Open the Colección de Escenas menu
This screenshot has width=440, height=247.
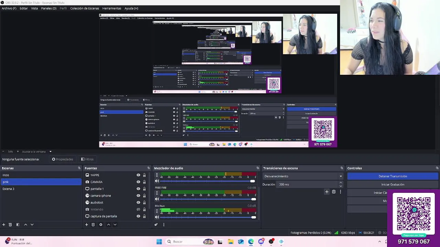coord(85,8)
